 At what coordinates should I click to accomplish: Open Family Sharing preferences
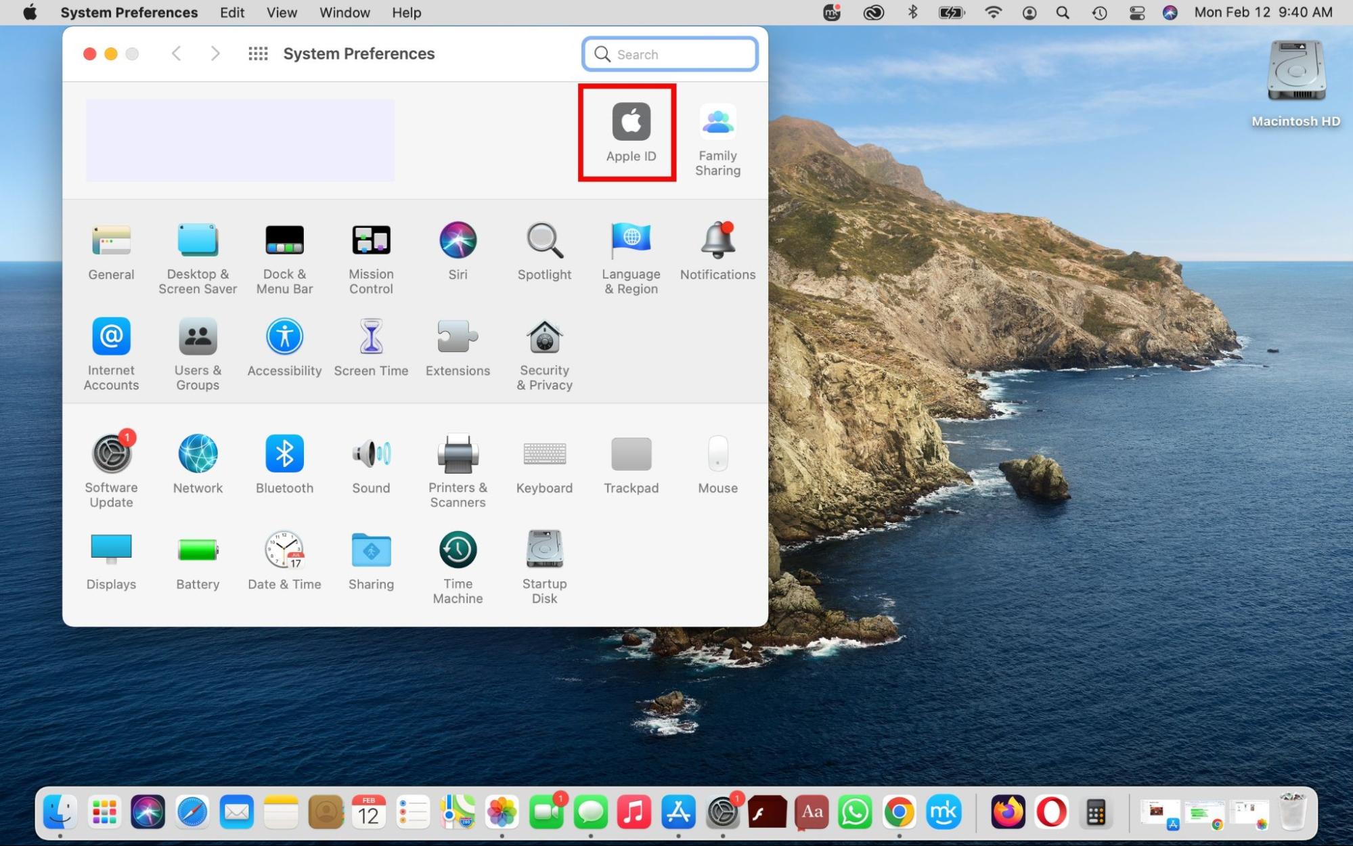tap(717, 140)
